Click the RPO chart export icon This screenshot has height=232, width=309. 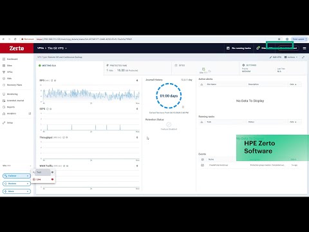pyautogui.click(x=51, y=81)
